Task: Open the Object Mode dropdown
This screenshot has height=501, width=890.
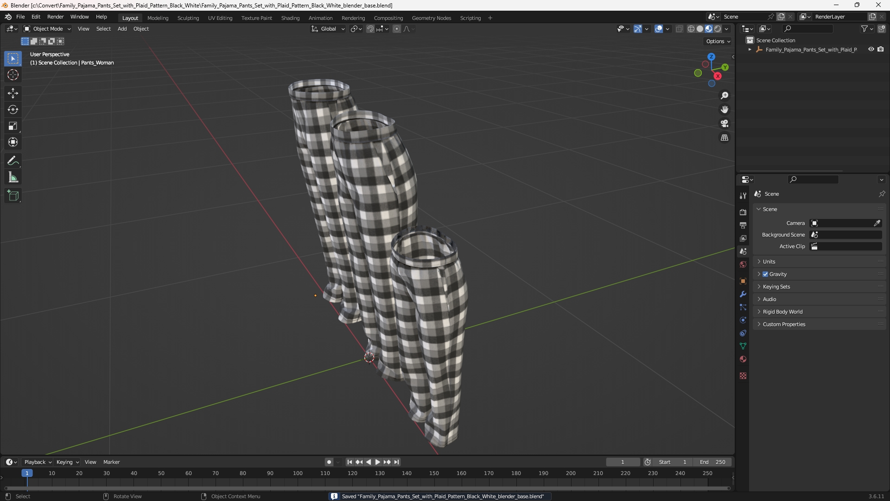Action: point(47,29)
